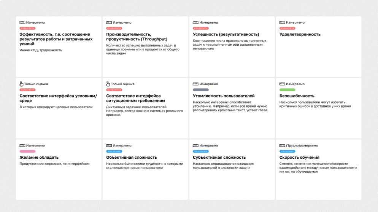The image size is (378, 212).
Task: Click the Субъективная сложность card title
Action: (x=219, y=157)
